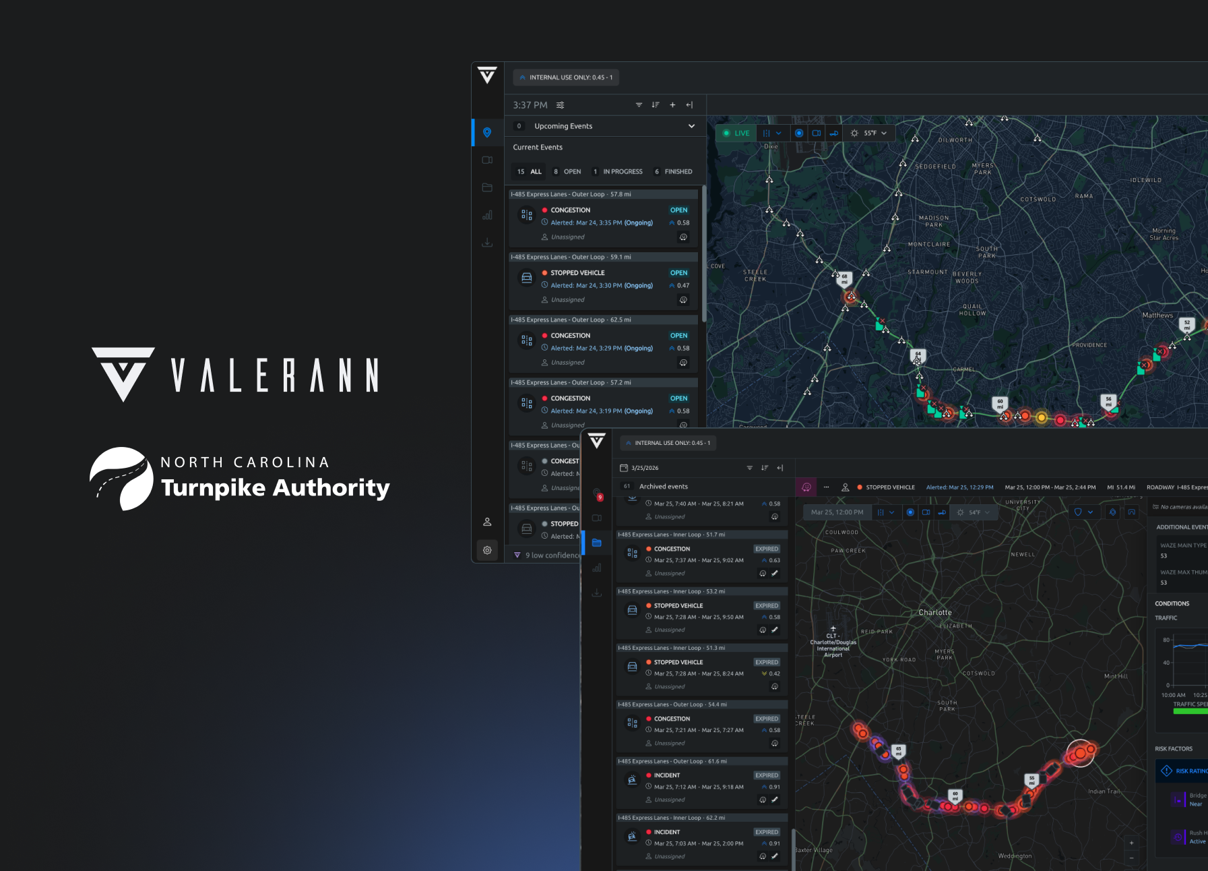The height and width of the screenshot is (871, 1208).
Task: Filter archived events list
Action: pos(750,468)
